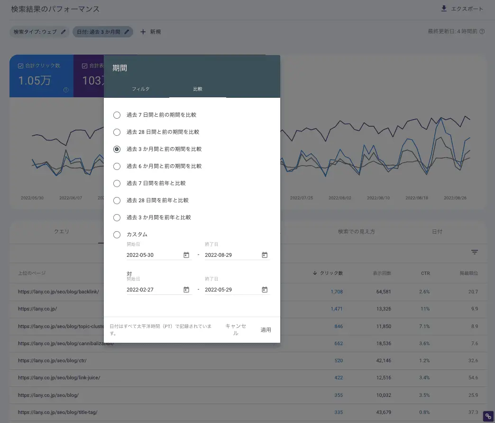Select 過去 28 日間を前年と比較 radio option

click(x=117, y=200)
